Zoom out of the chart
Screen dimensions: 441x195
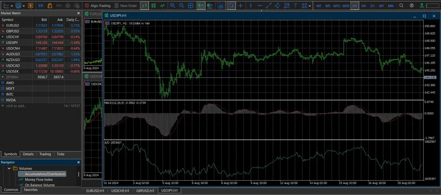click(x=182, y=6)
